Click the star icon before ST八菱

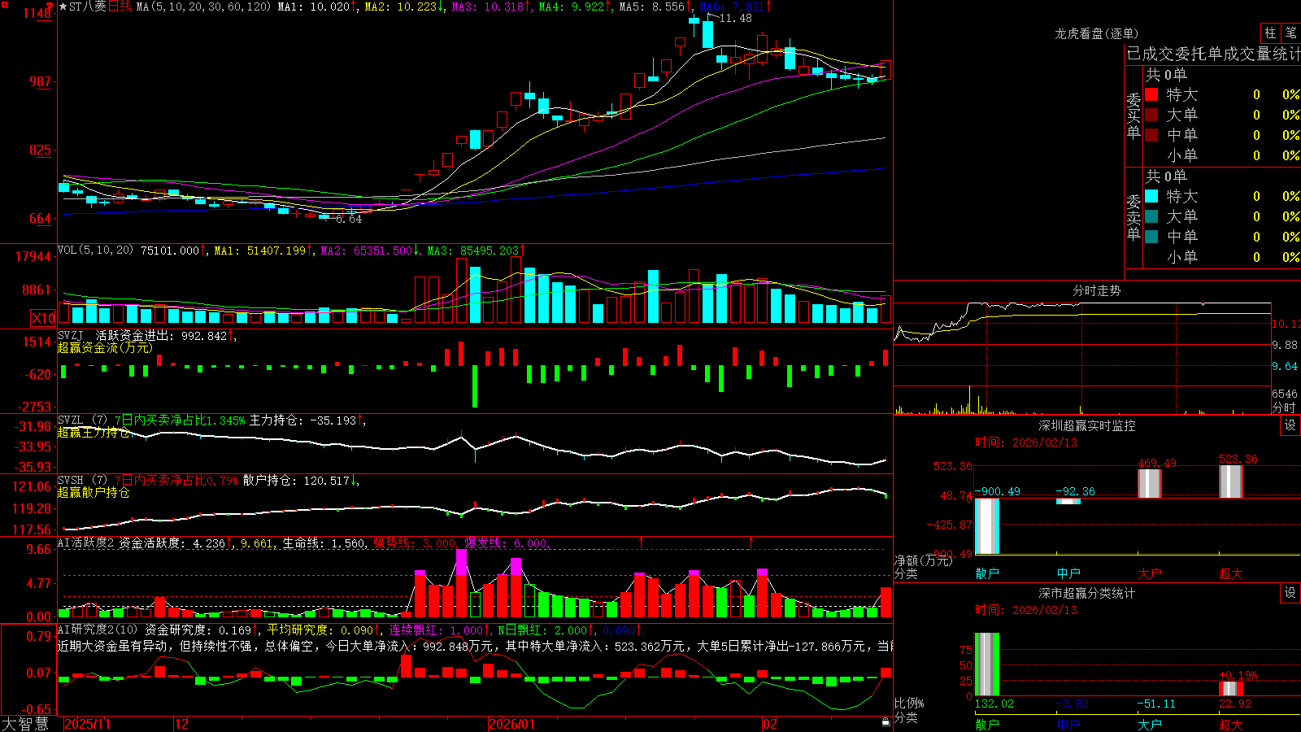63,7
